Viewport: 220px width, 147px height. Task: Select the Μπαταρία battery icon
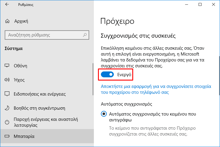tap(7, 136)
